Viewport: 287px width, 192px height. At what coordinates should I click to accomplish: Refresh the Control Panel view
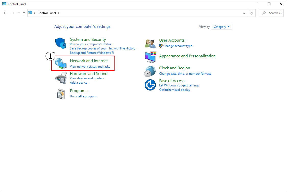[252, 13]
